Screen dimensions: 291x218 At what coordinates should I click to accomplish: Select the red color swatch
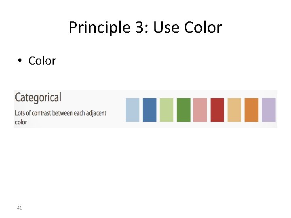click(x=217, y=110)
